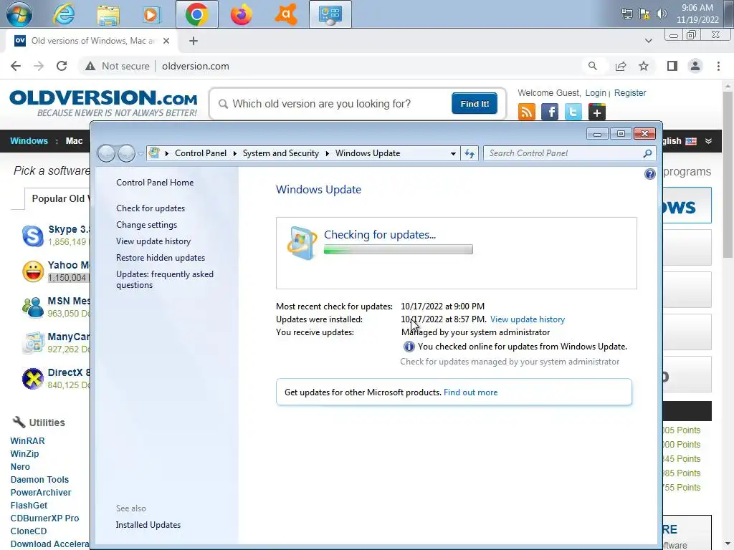Screen dimensions: 734x550
Task: Click breadcrumb System and Security
Action: pos(280,153)
